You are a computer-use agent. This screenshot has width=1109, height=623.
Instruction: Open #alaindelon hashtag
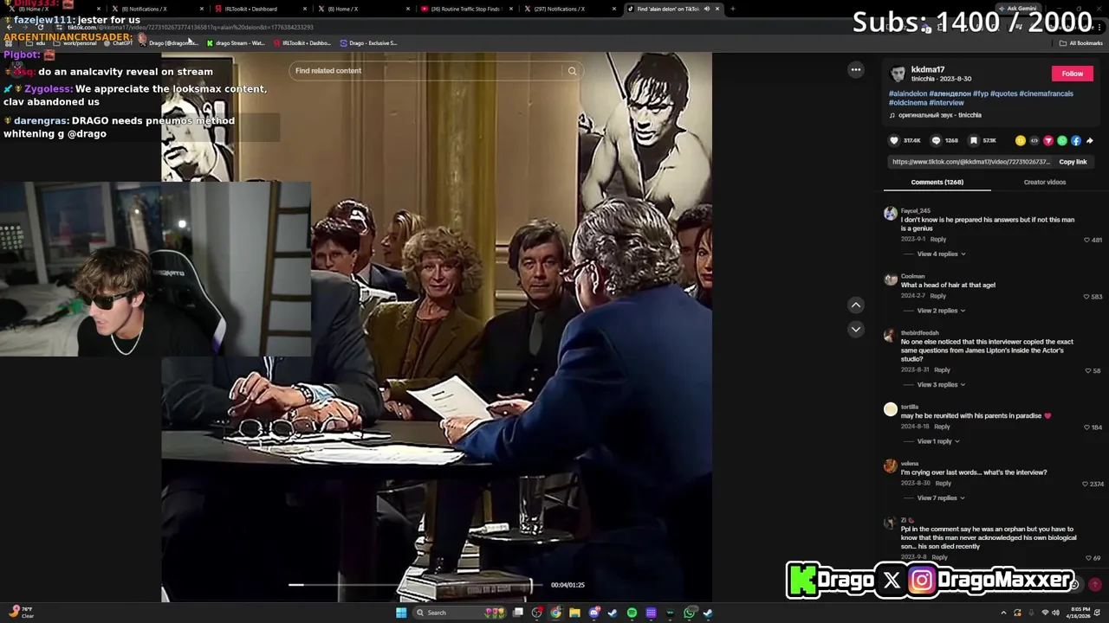(x=908, y=93)
